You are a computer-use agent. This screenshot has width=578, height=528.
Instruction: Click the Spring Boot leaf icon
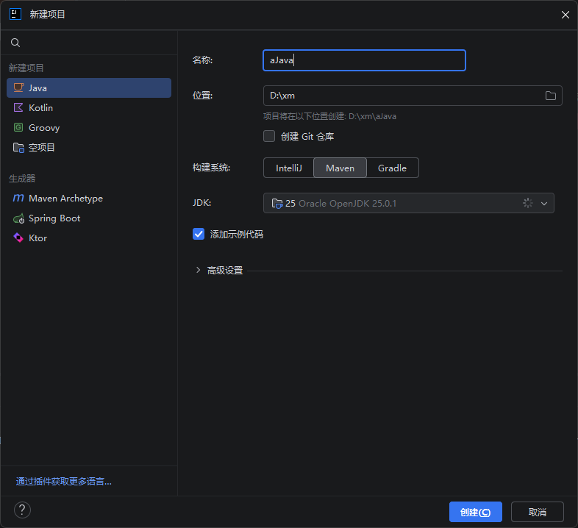point(18,218)
